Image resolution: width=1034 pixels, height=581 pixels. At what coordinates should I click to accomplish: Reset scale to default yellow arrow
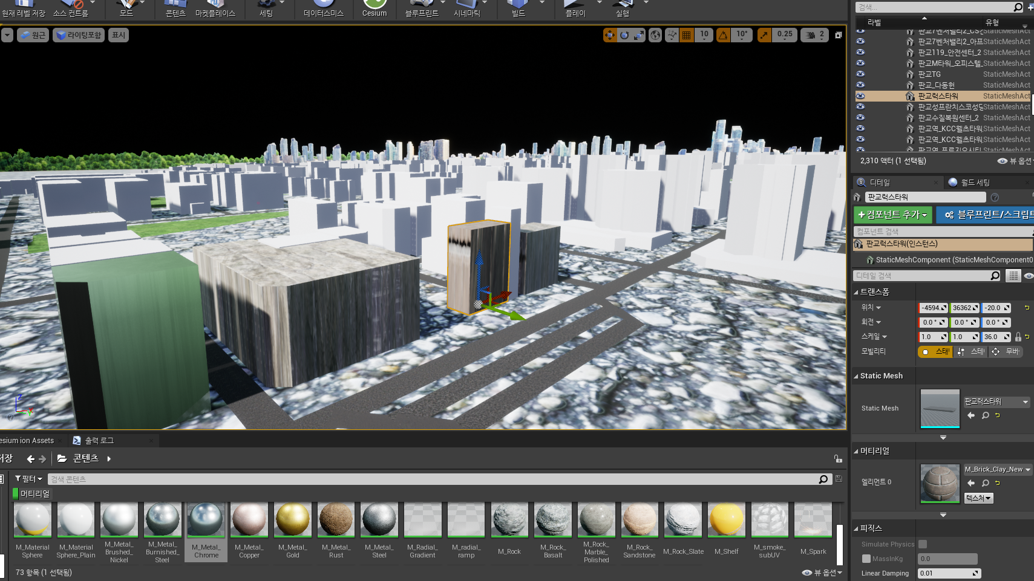[x=1027, y=337]
